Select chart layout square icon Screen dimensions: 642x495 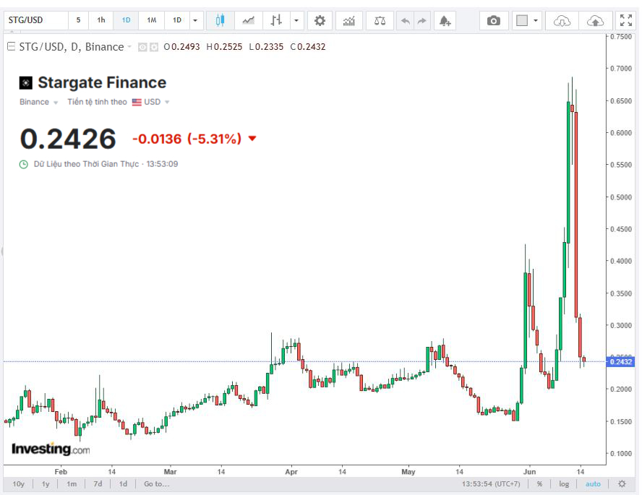click(x=522, y=20)
